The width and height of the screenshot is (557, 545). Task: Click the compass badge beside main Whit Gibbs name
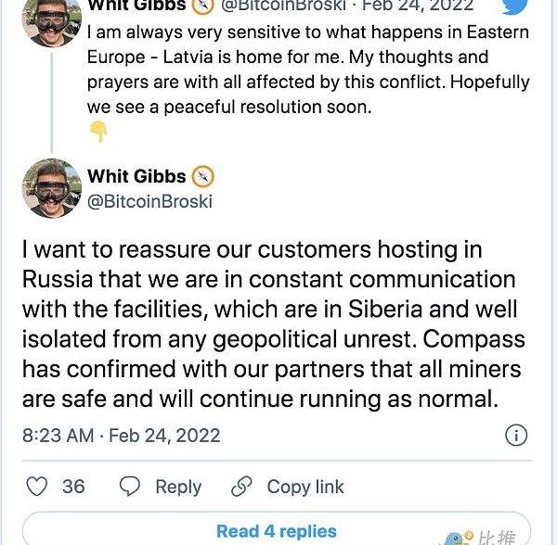pyautogui.click(x=202, y=176)
